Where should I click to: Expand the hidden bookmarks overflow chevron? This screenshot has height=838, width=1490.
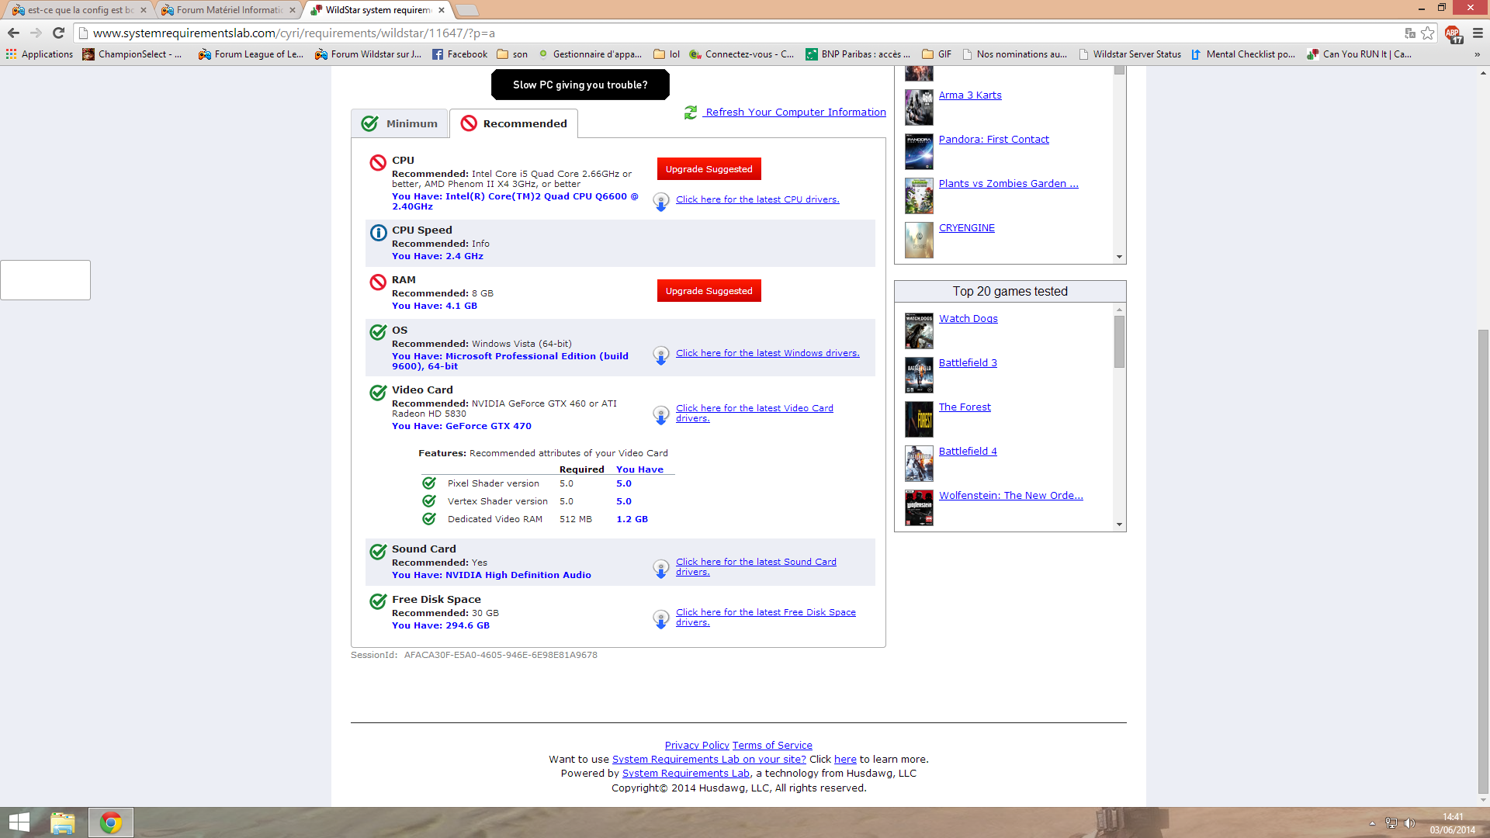tap(1476, 54)
